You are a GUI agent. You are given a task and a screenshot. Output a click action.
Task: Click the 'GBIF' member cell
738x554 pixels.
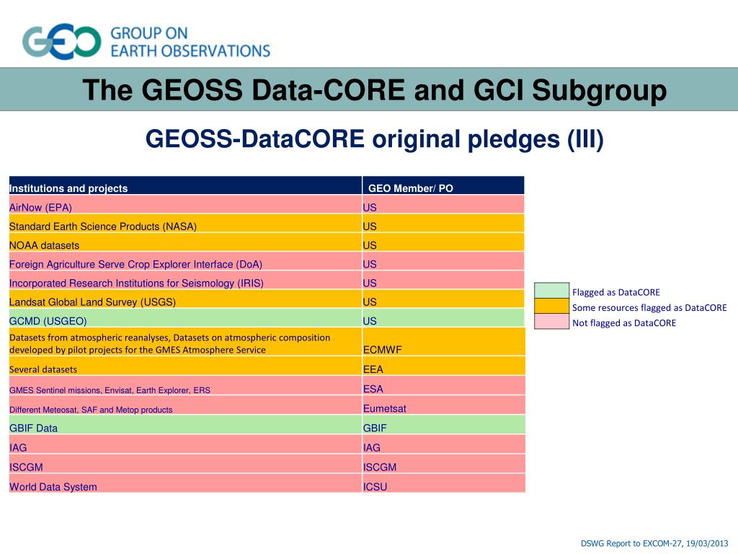444,425
